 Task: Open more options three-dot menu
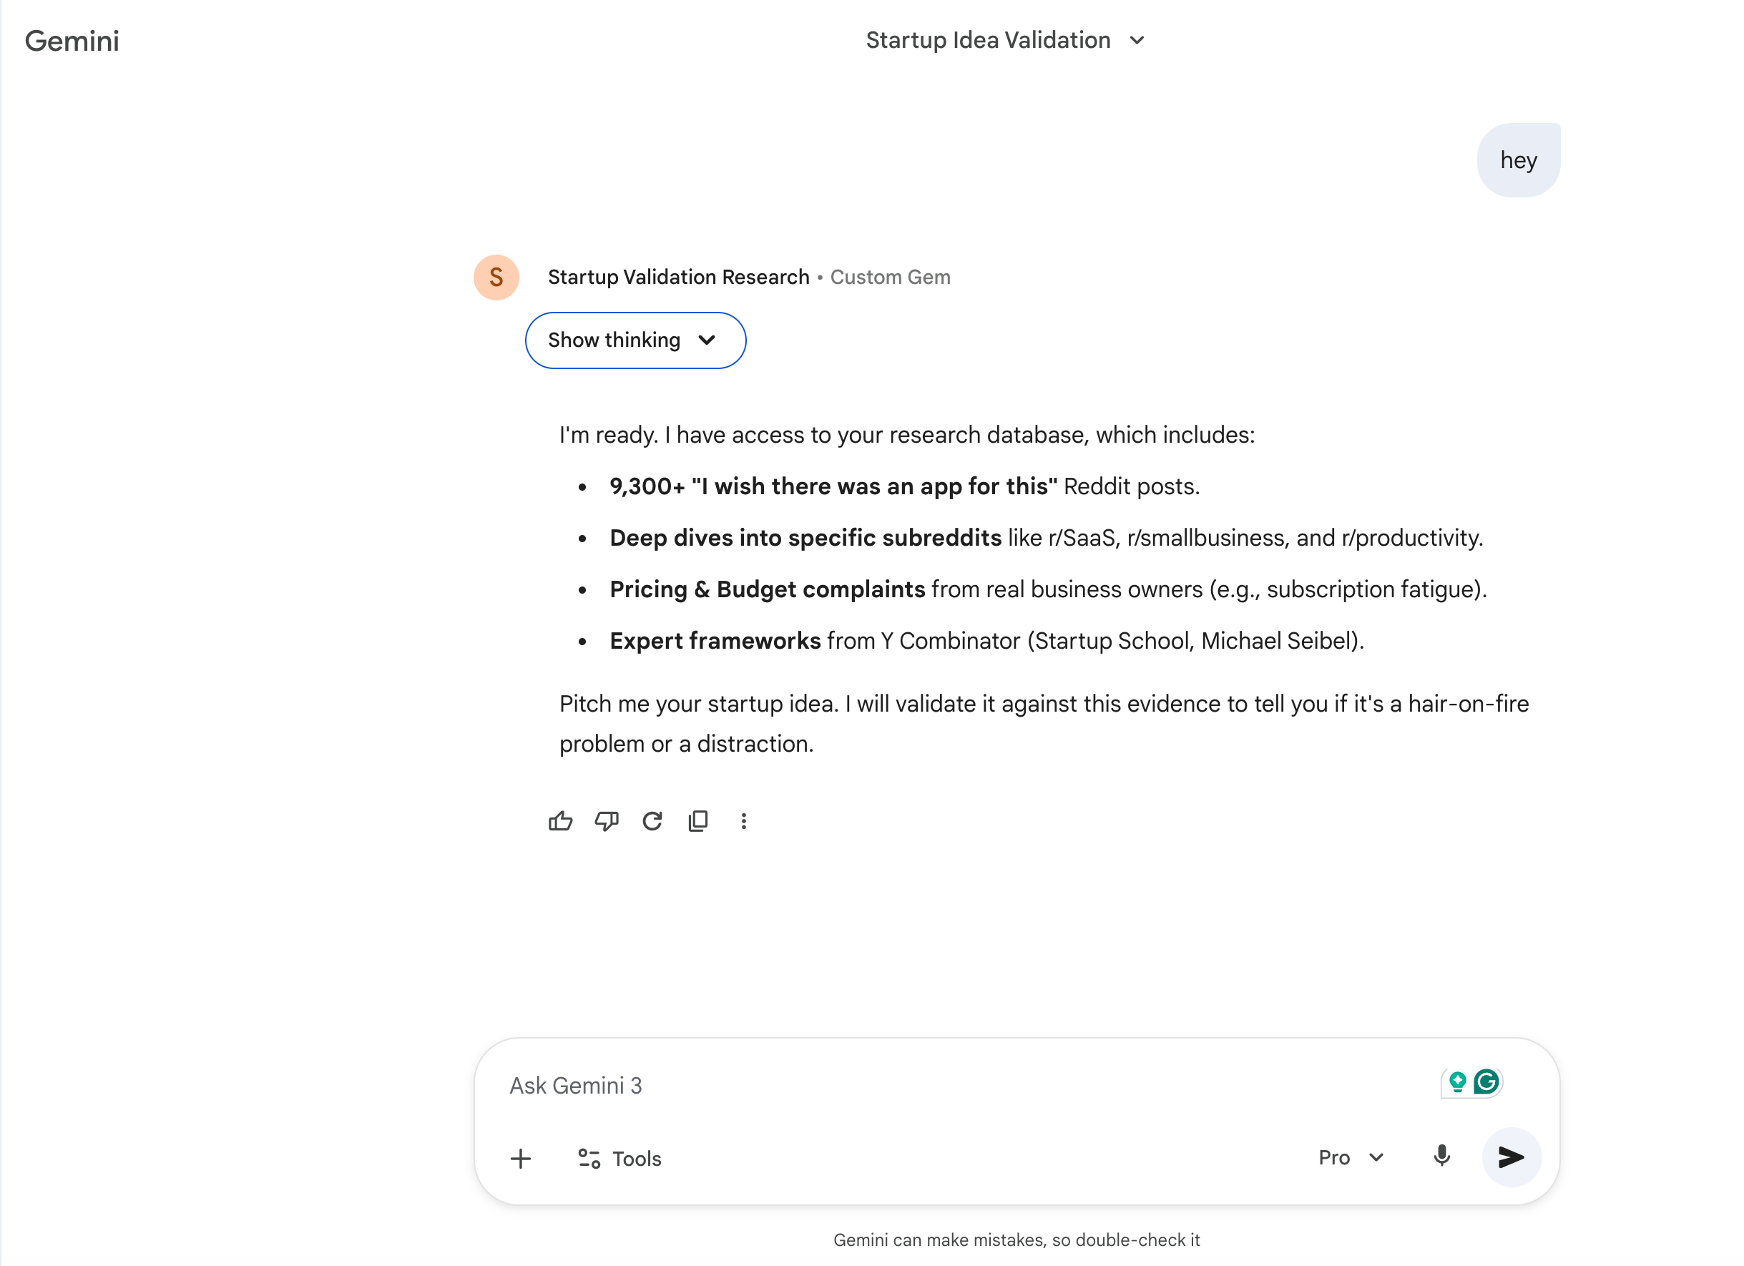[x=743, y=821]
